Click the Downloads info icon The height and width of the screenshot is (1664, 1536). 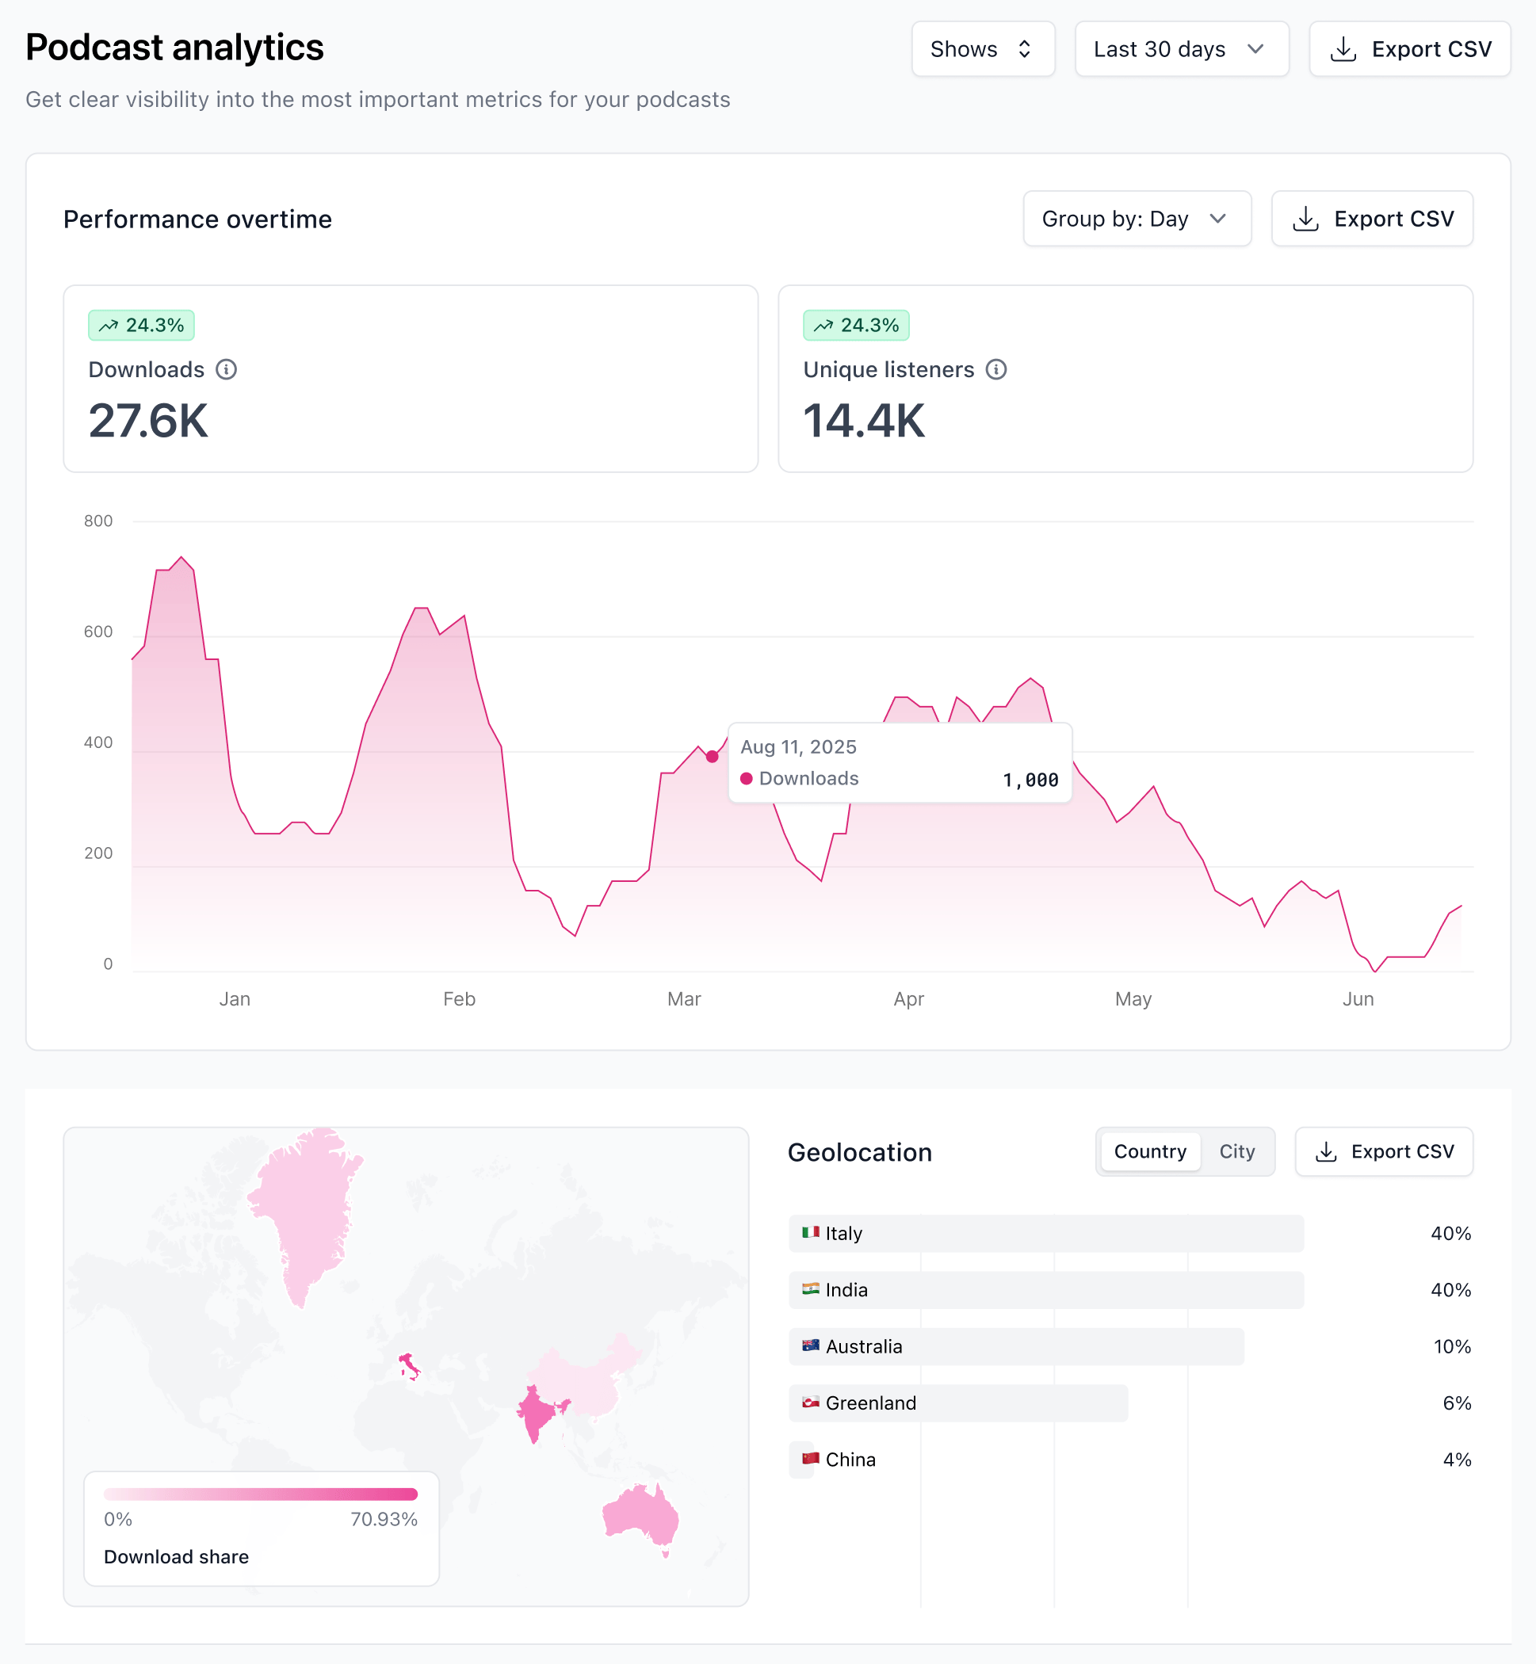tap(226, 370)
